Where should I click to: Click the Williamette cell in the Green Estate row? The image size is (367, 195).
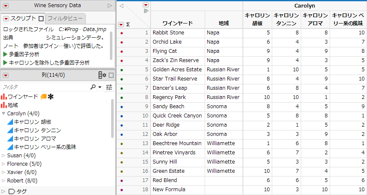click(224, 171)
